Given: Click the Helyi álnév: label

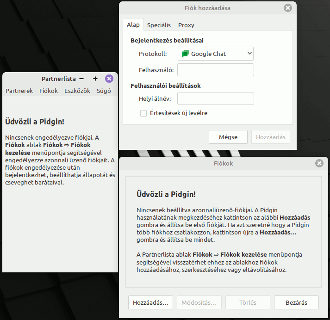Looking at the screenshot, I should (x=155, y=98).
